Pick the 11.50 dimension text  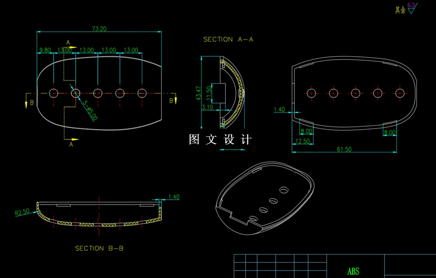[209, 93]
